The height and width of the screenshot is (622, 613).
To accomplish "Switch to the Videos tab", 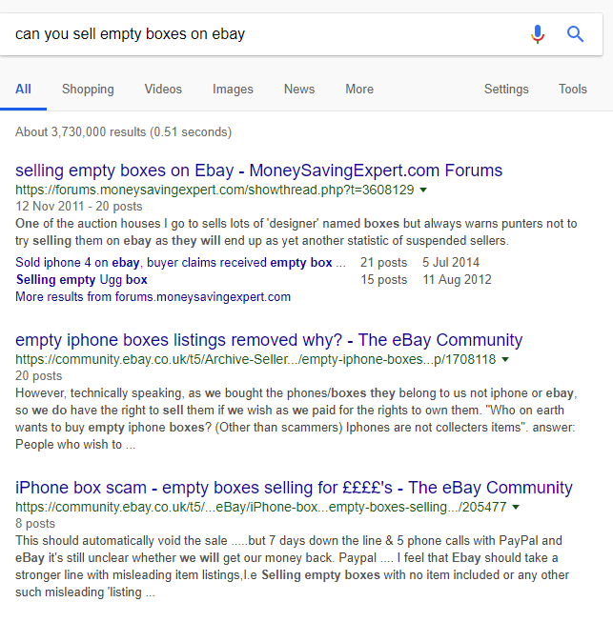I will (x=163, y=89).
